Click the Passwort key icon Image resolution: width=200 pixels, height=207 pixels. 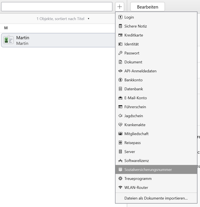[x=120, y=53]
